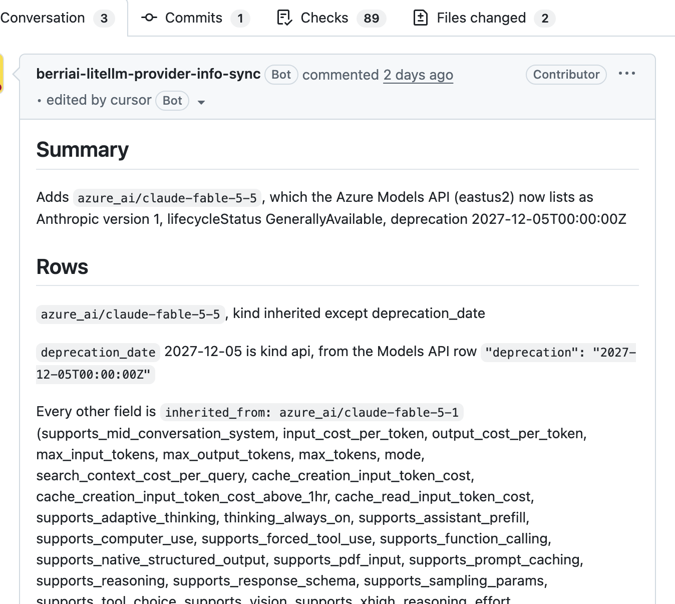The image size is (675, 604).
Task: View the Files changed tab
Action: (484, 18)
